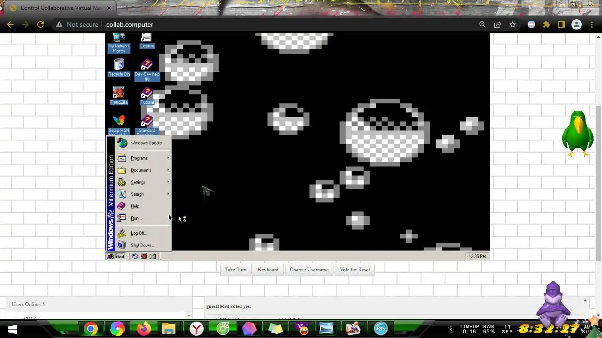602x338 pixels.
Task: Open File Explorer from the host taskbar
Action: pos(169,329)
